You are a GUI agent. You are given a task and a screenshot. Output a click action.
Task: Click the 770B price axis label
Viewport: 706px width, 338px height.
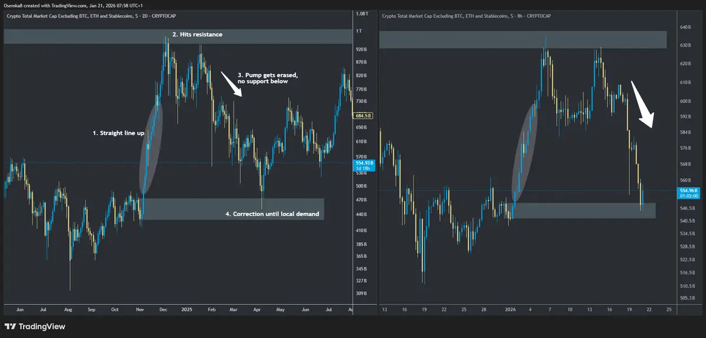click(362, 89)
